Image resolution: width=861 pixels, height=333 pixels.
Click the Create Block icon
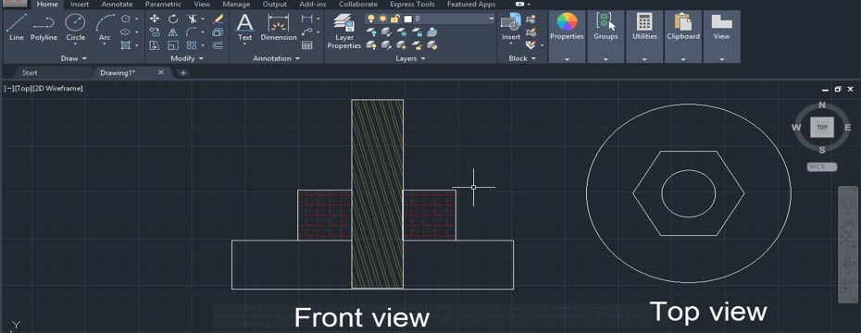point(530,19)
